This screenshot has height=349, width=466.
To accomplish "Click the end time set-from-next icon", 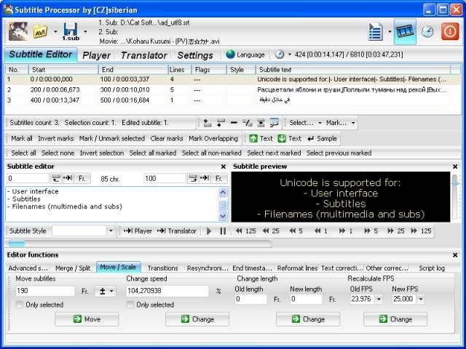I will [193, 178].
